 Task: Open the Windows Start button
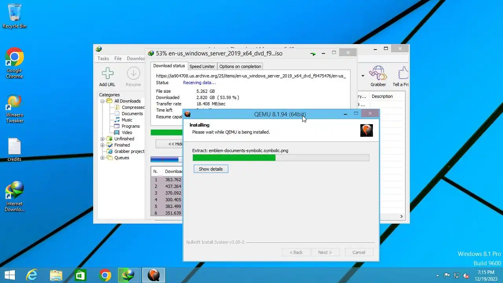pyautogui.click(x=9, y=275)
